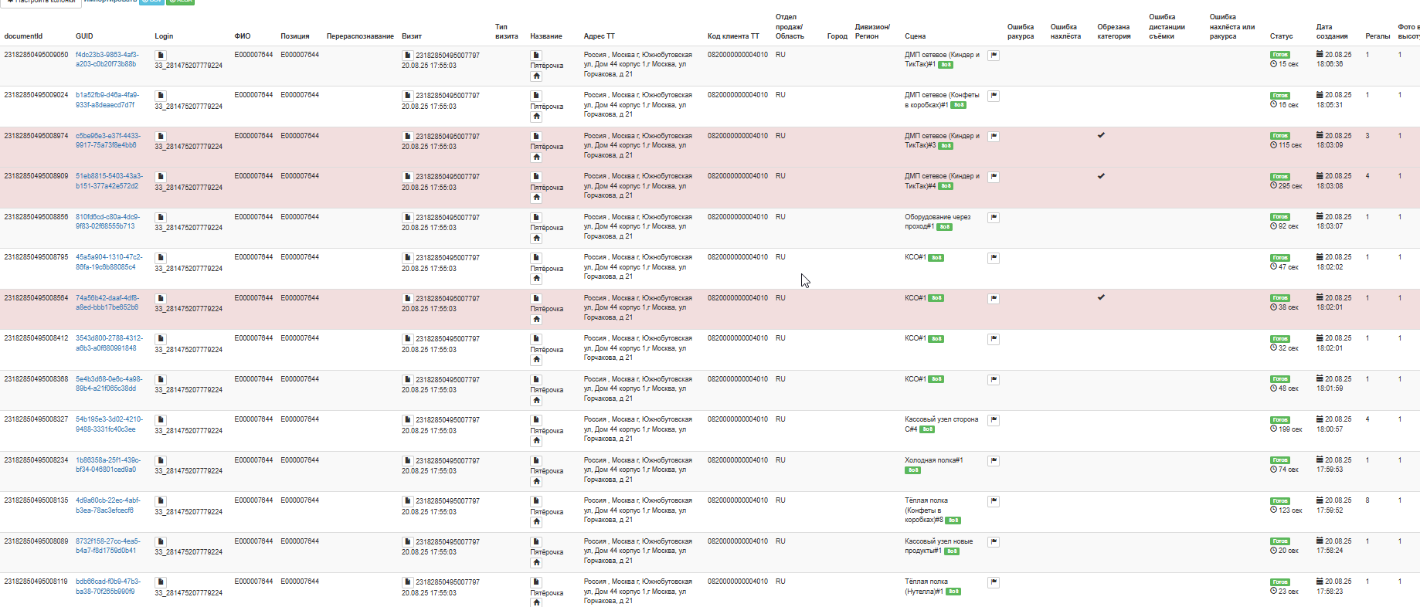The image size is (1420, 607).
Task: Open the GUID link starting with 810fd6cd-c80a-4dc9
Action: point(107,222)
